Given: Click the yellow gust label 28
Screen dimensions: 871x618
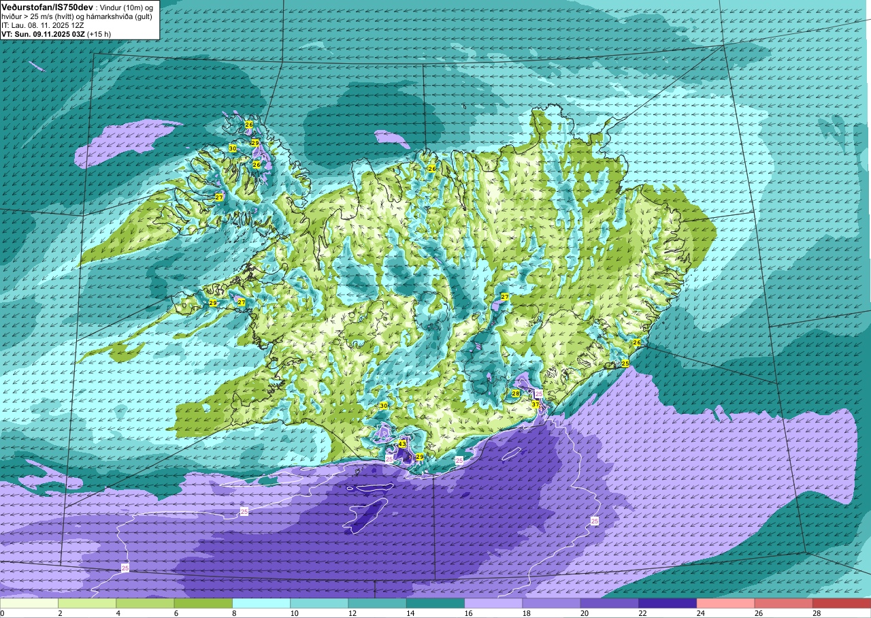Looking at the screenshot, I should pyautogui.click(x=515, y=393).
